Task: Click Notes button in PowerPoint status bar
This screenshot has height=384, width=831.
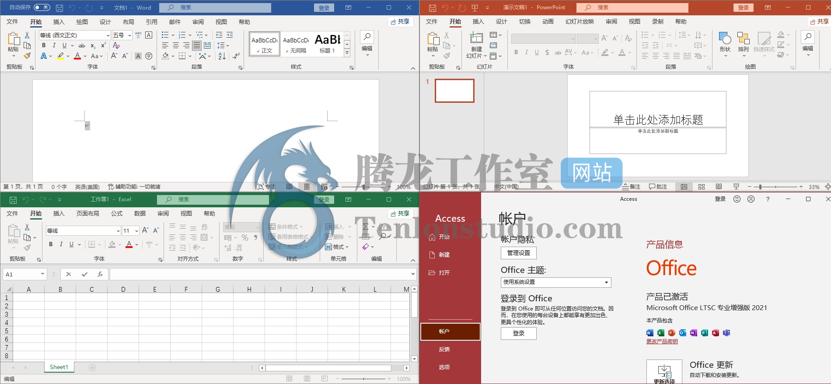Action: [x=631, y=187]
